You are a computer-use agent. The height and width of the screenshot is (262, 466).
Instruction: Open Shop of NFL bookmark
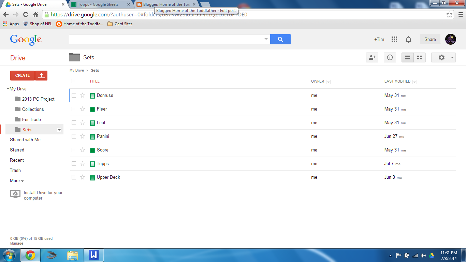(x=38, y=24)
